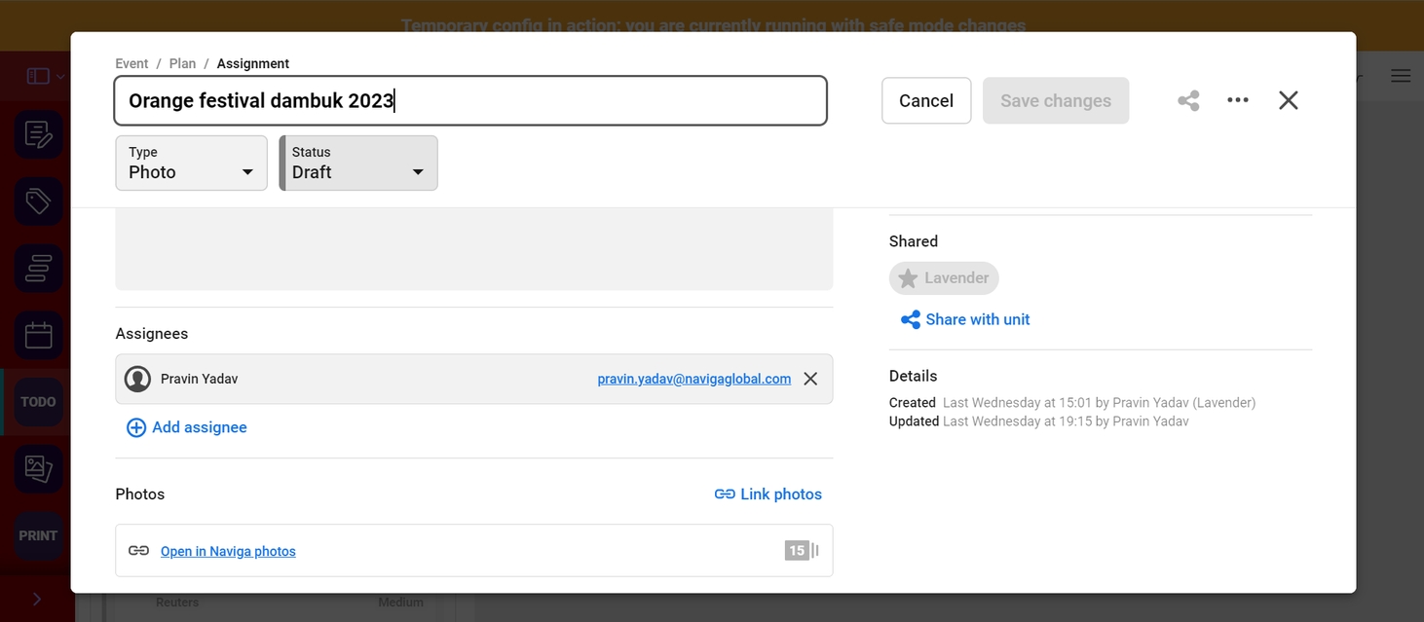Click the PRINT sidebar item
The image size is (1424, 622).
pyautogui.click(x=38, y=535)
